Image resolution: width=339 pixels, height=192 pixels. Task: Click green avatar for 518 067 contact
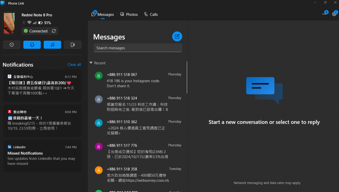(99, 76)
